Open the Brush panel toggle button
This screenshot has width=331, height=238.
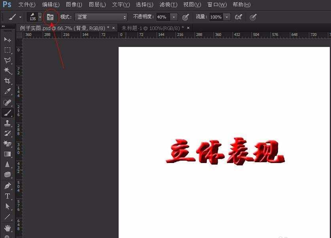50,17
